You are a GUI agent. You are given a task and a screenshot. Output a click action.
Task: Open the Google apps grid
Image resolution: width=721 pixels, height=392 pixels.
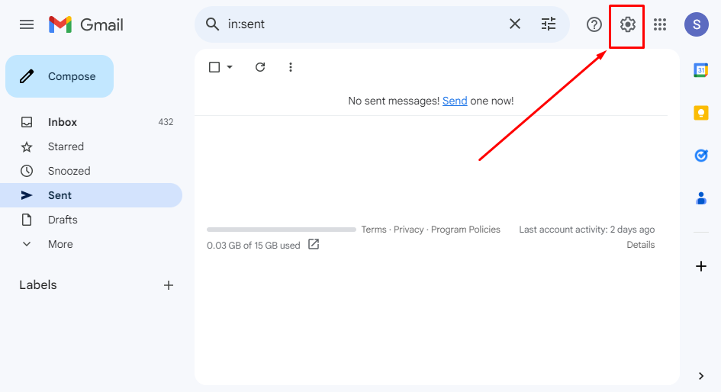[660, 24]
